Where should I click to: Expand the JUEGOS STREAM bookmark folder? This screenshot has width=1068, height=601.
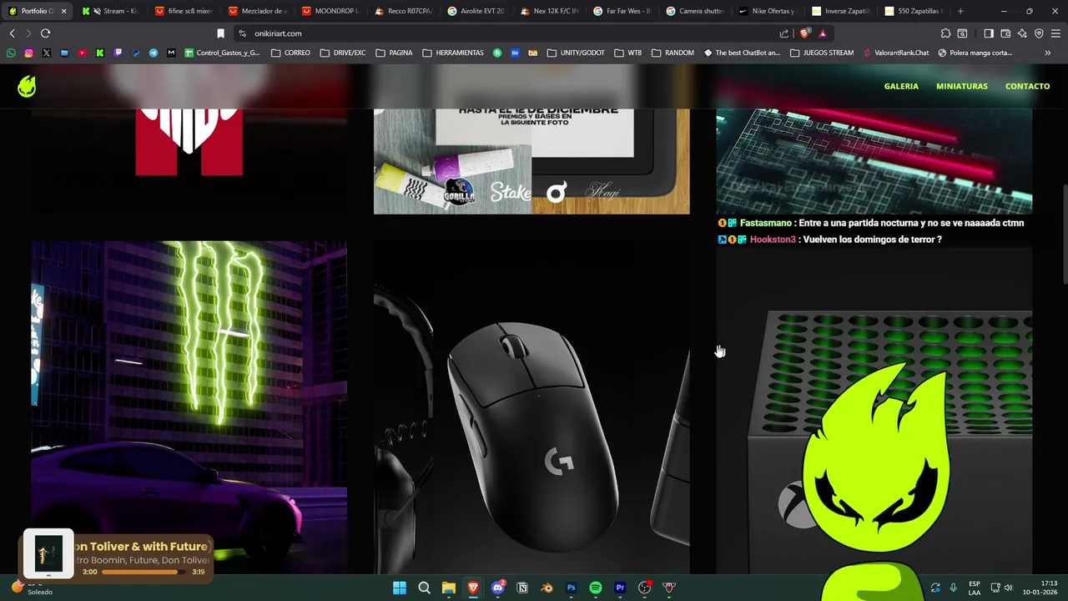822,53
